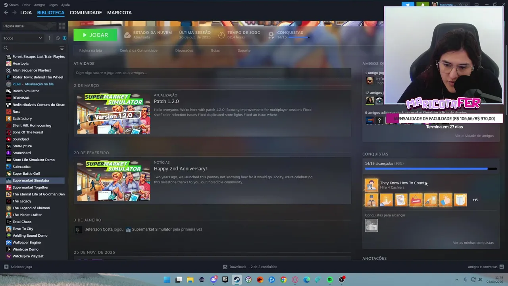Open EA app from the taskbar
Screen dimensions: 508x286
[260, 280]
